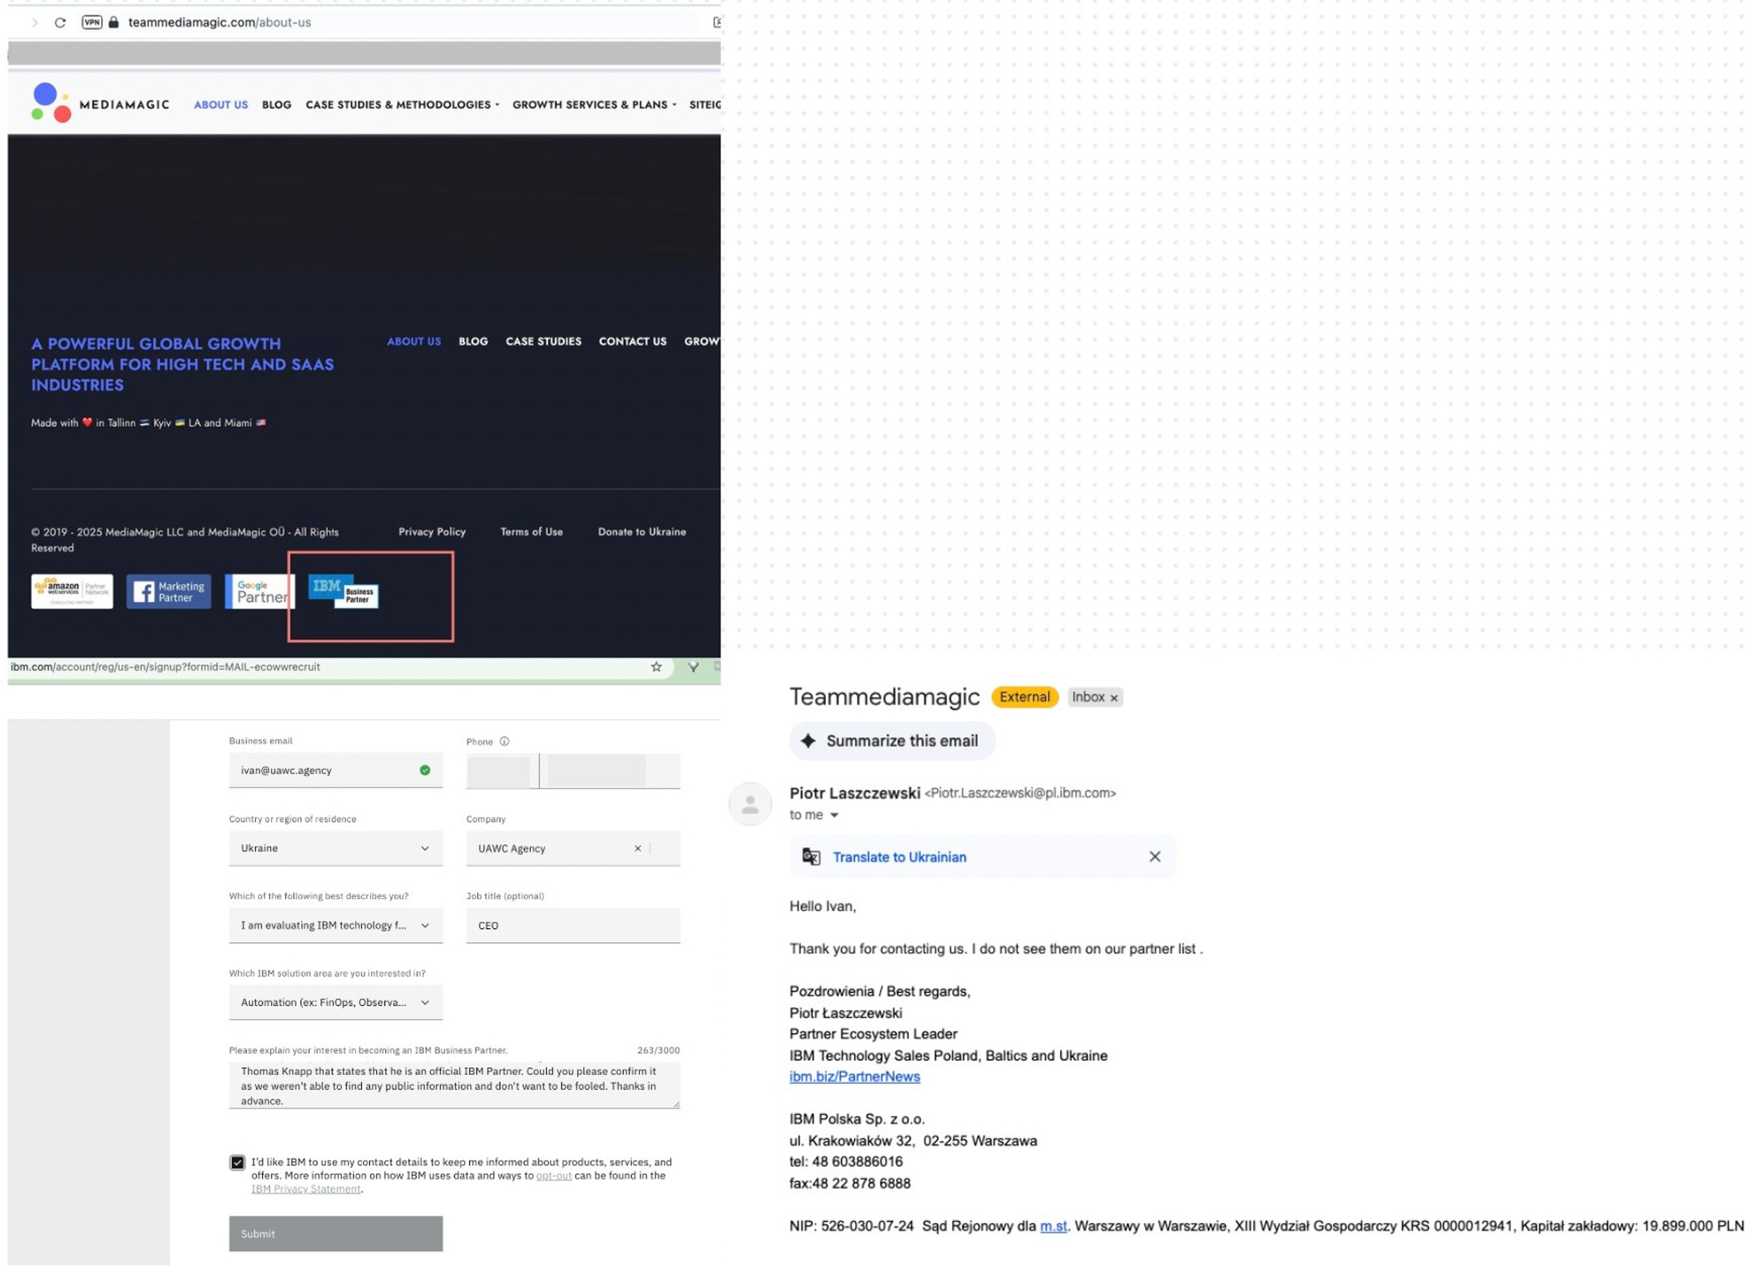Click Piotr Laszczewski sender avatar
The height and width of the screenshot is (1268, 1752).
pos(750,804)
